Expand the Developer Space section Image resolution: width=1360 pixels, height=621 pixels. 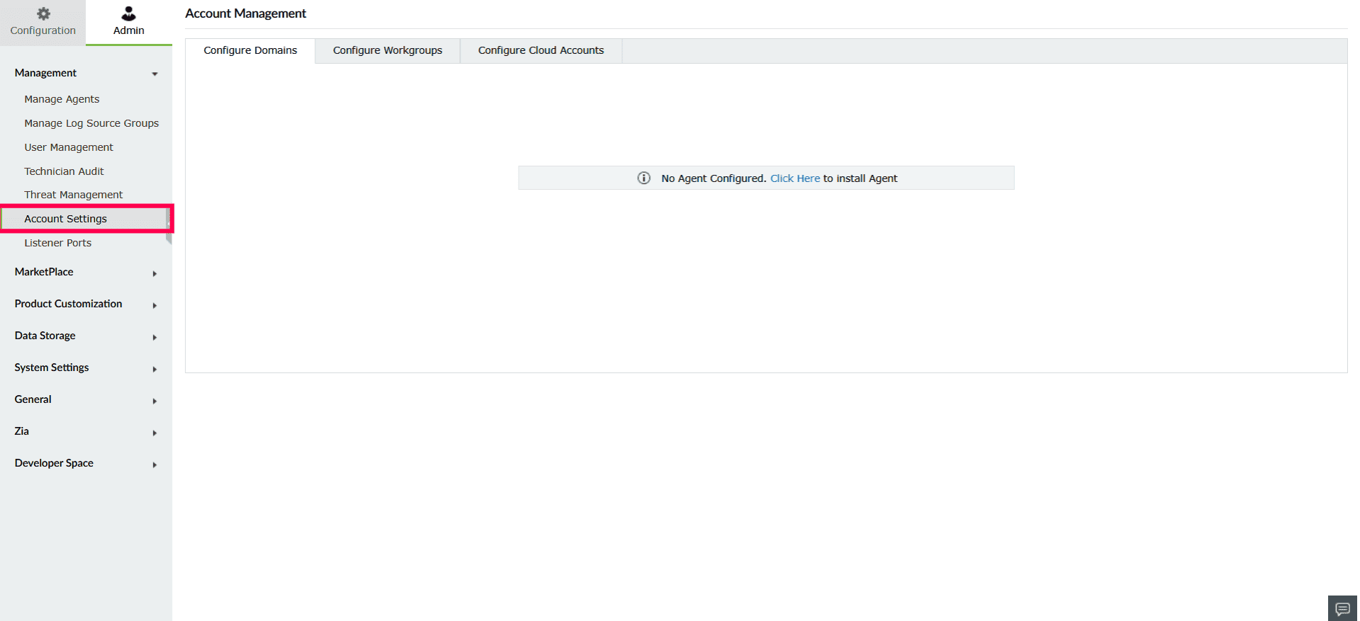click(x=86, y=463)
